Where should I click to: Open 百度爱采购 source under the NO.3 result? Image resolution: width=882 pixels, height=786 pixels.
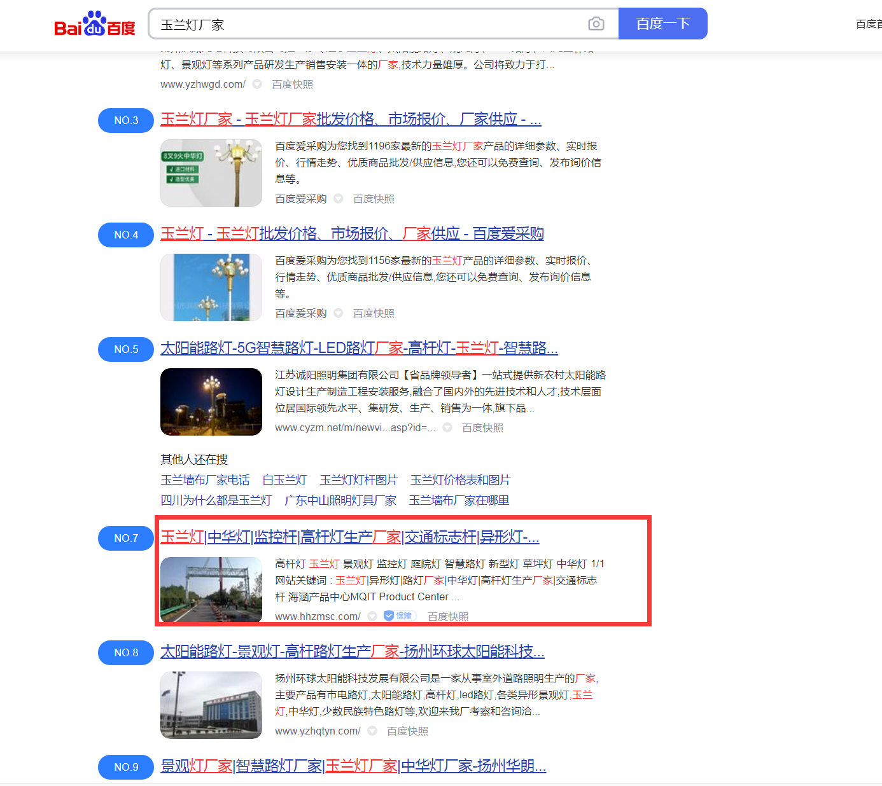[300, 199]
